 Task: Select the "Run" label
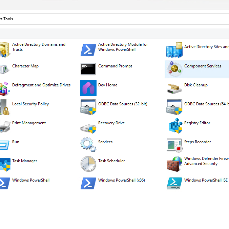pyautogui.click(x=16, y=142)
